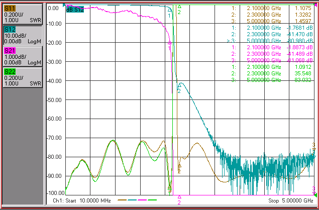
Task: Click the teal marker 2 readout -41.470 dB
Action: 299,34
